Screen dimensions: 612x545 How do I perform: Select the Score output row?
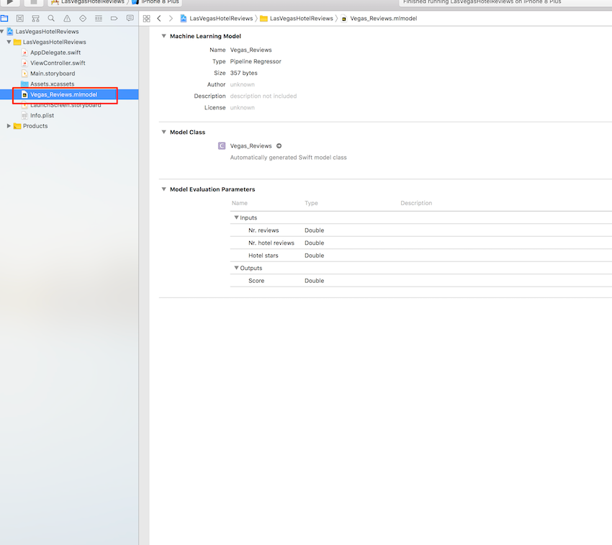(420, 281)
